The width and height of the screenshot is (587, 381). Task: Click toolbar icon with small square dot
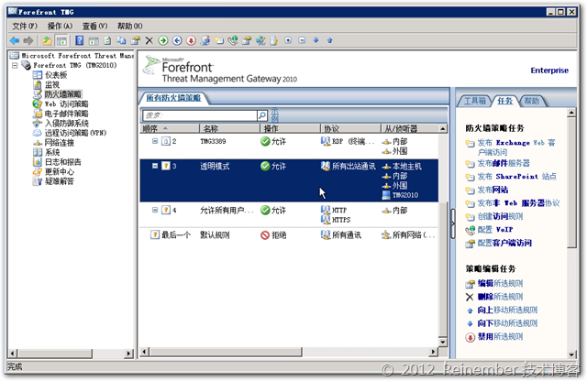point(288,40)
